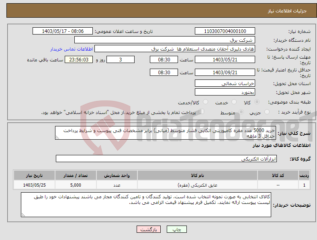Click the ساعت باقی مانده label
This screenshot has height=240, width=317.
pyautogui.click(x=45, y=60)
